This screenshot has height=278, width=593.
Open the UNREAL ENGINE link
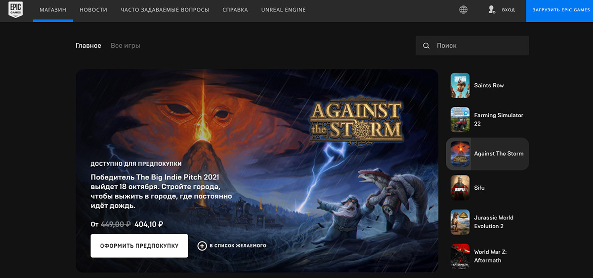pos(284,10)
